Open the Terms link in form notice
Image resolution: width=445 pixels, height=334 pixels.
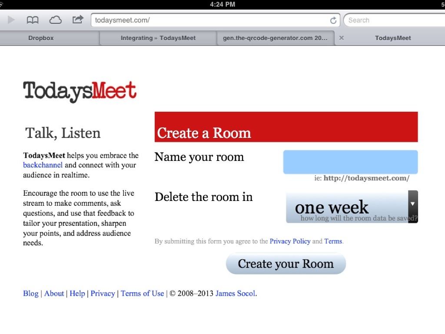tap(333, 241)
